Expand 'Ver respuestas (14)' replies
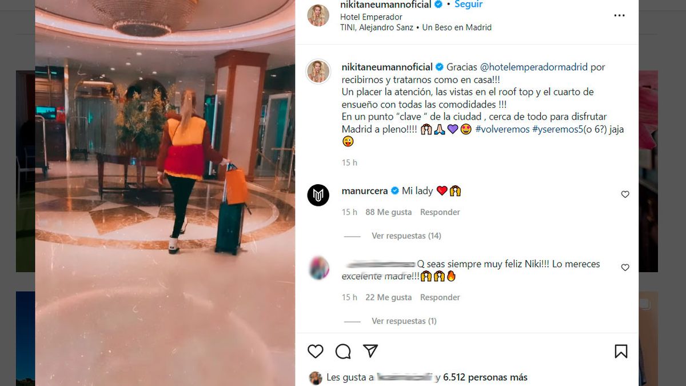This screenshot has height=386, width=686. tap(406, 236)
